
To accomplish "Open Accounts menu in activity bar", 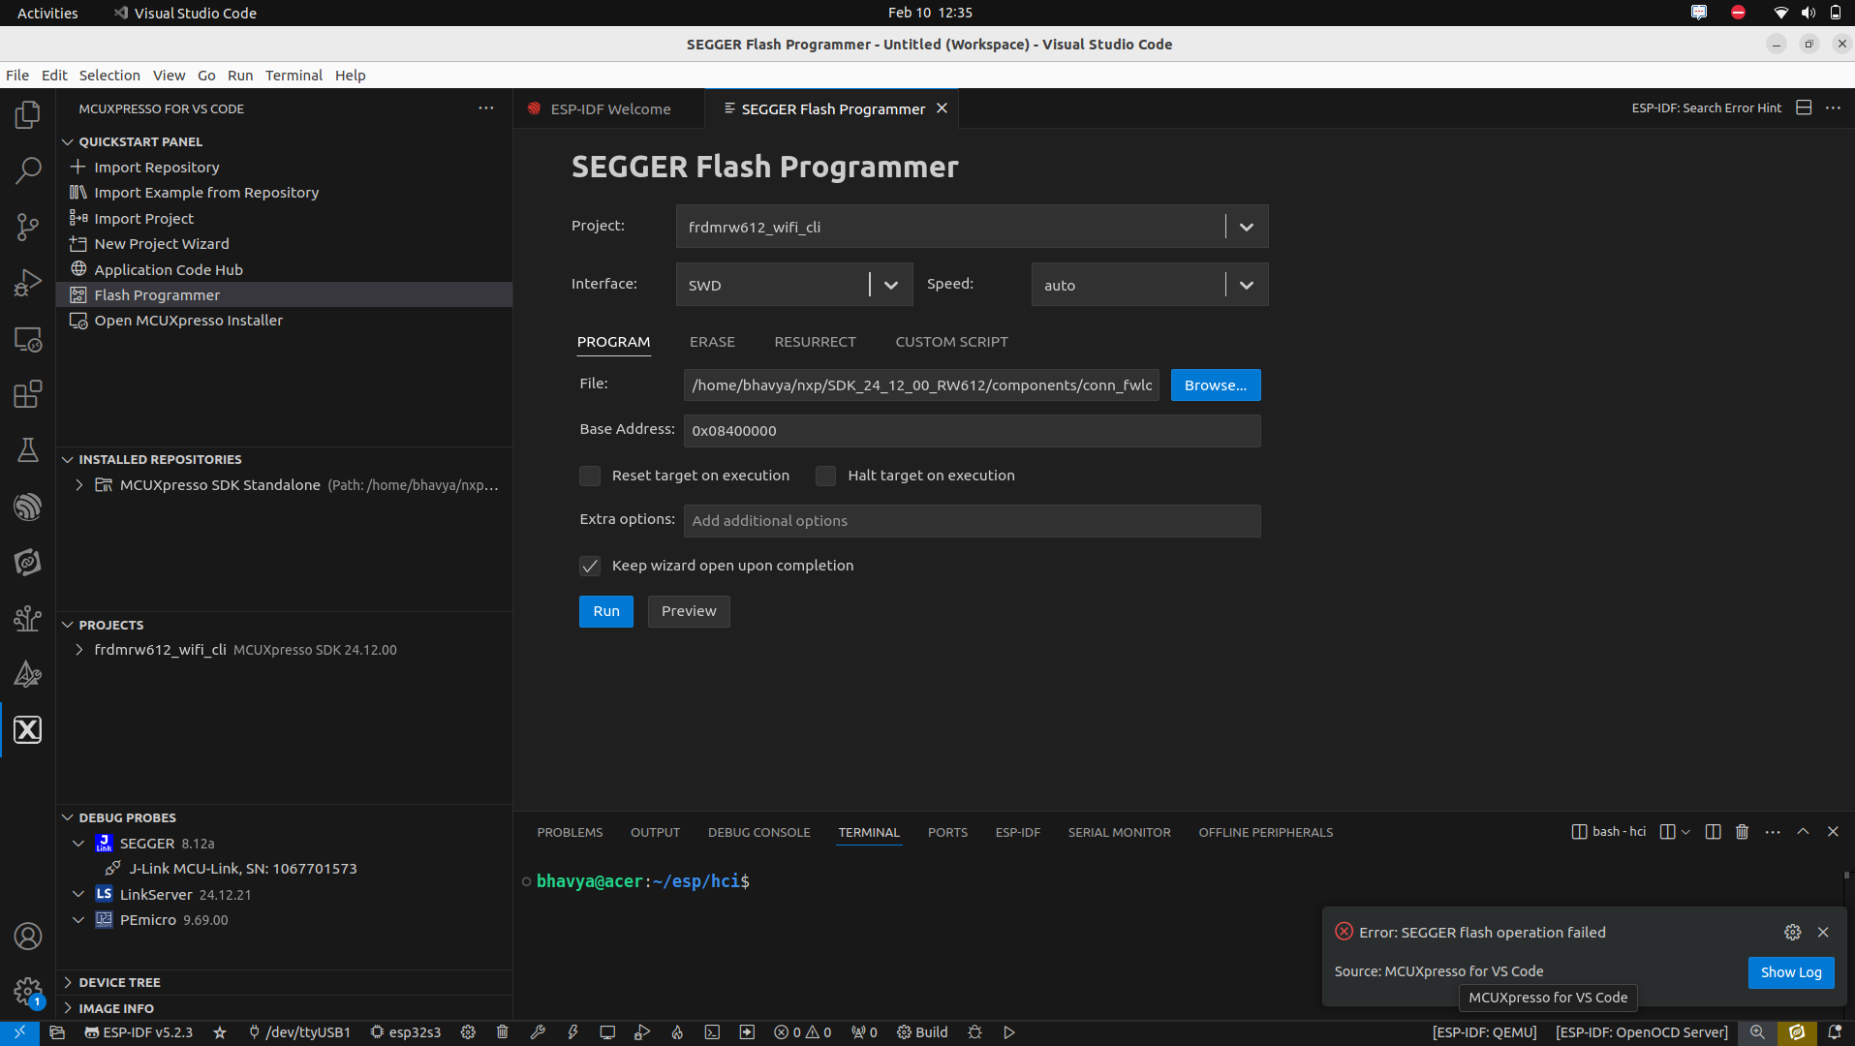I will (28, 936).
